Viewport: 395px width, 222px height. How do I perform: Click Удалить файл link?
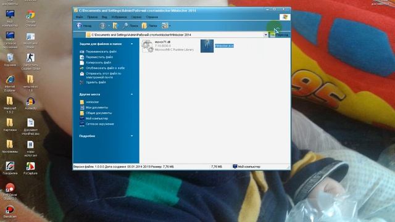coord(96,82)
